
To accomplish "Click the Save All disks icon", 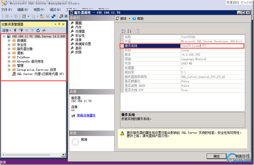I will coord(54,16).
